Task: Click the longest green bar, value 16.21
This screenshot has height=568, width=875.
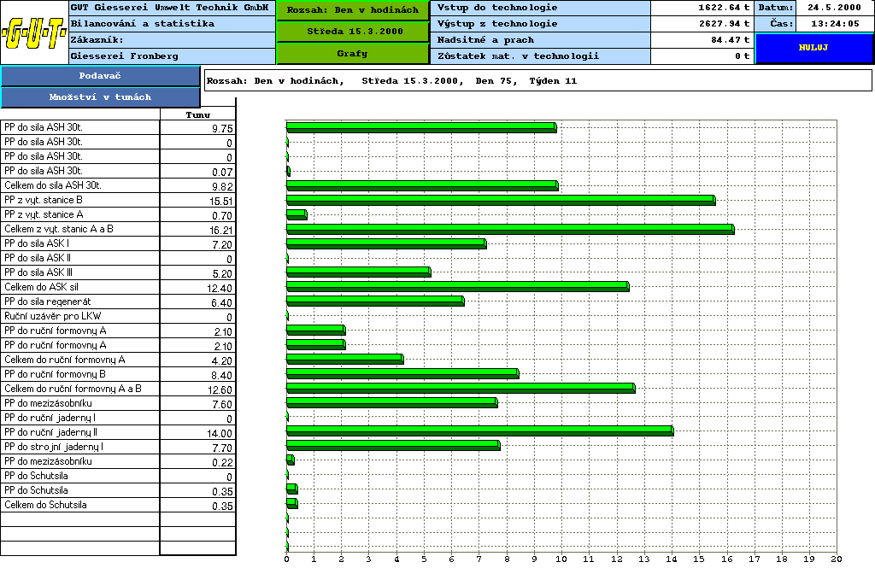Action: pyautogui.click(x=509, y=229)
